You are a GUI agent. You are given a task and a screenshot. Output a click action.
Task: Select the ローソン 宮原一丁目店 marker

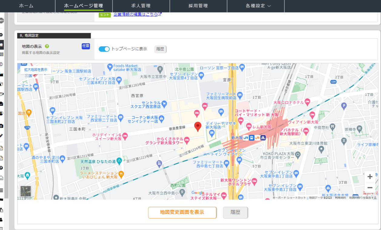242,67
